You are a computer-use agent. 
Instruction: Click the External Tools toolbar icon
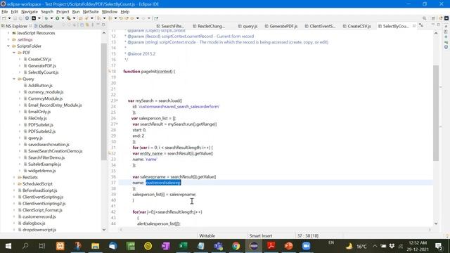69,18
